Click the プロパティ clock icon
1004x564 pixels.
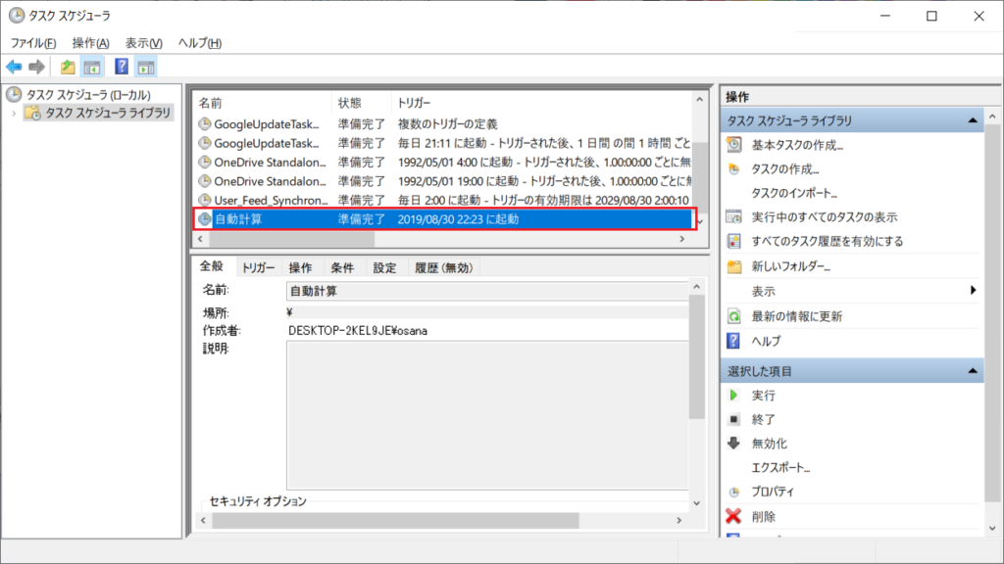click(x=733, y=492)
